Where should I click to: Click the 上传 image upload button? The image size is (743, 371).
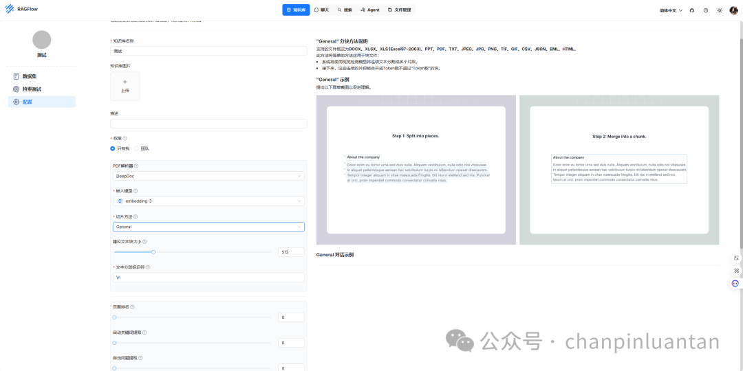[x=125, y=86]
